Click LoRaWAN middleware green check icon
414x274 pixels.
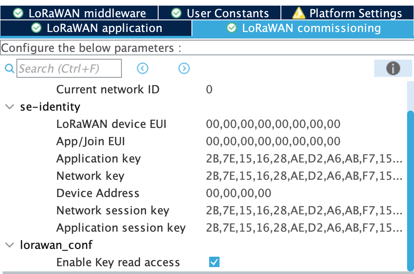(18, 13)
